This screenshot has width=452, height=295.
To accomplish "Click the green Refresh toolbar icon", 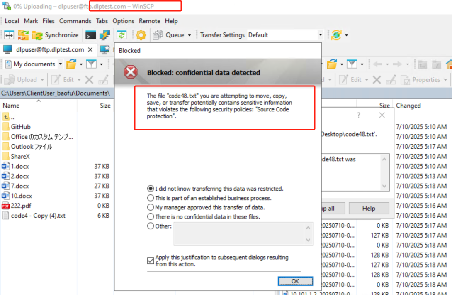I will pos(122,35).
